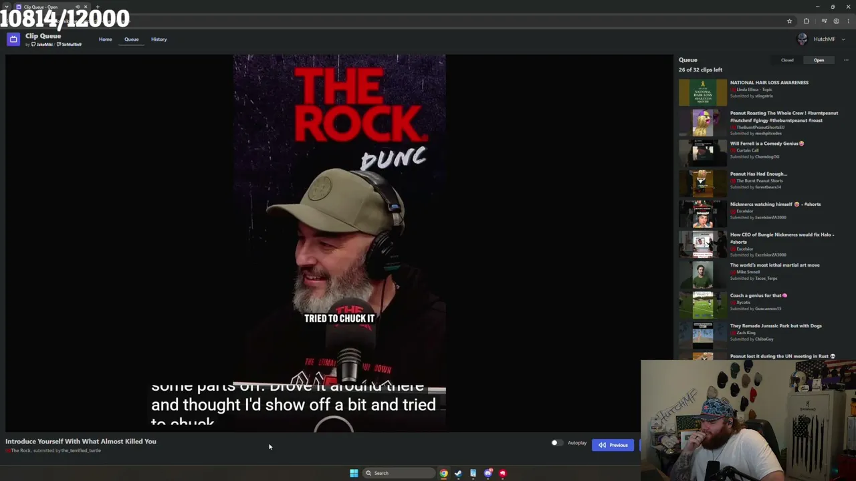
Task: Open How CEO of Bungie Nickmercs clip
Action: [x=782, y=238]
